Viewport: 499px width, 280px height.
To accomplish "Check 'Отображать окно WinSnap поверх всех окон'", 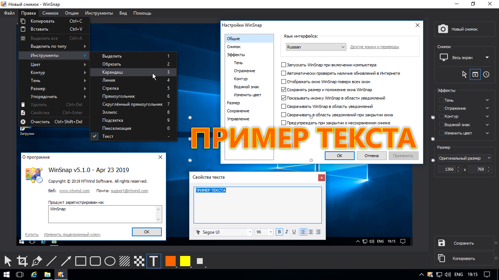I will coord(284,82).
